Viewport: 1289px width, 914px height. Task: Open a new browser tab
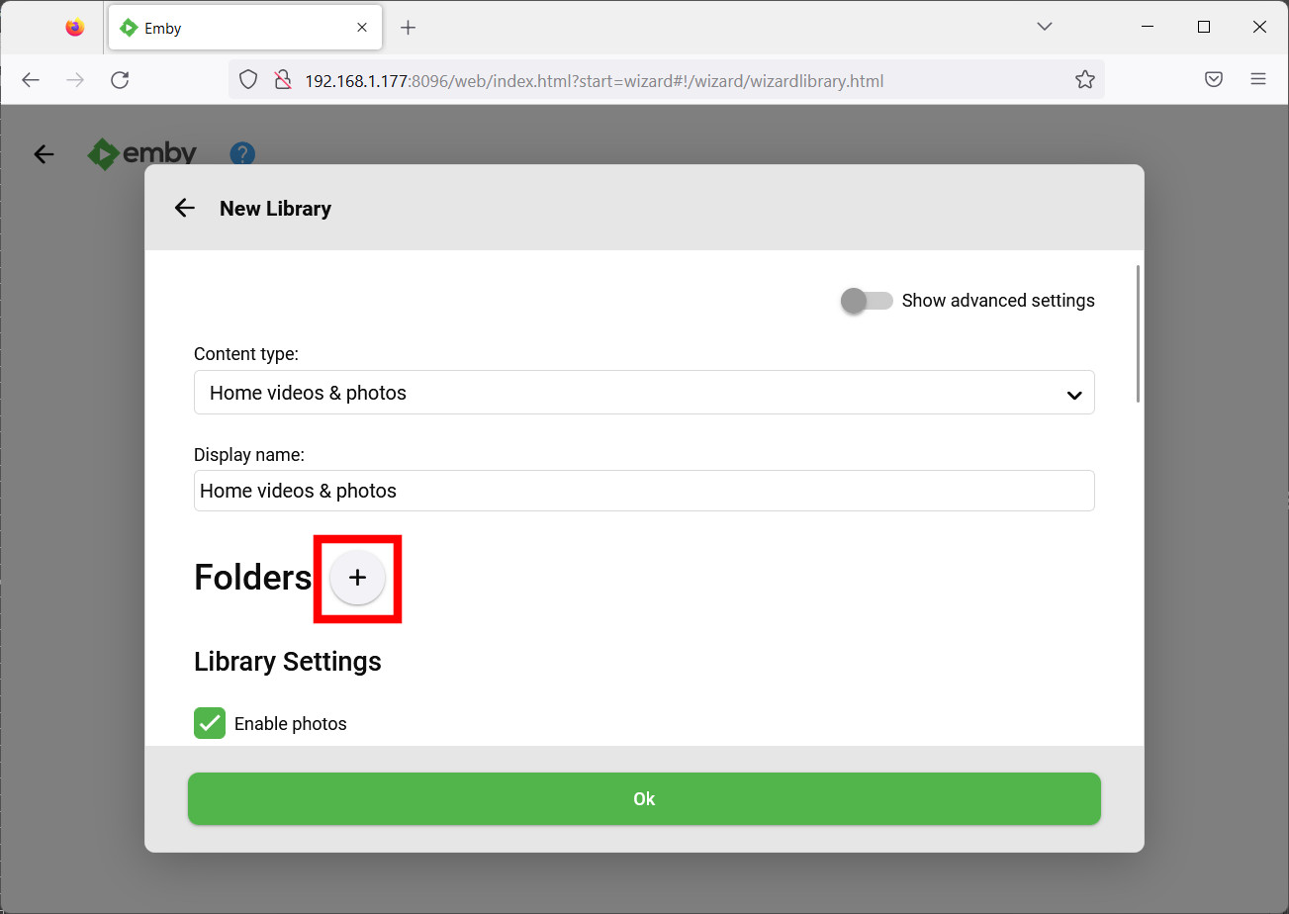click(408, 28)
